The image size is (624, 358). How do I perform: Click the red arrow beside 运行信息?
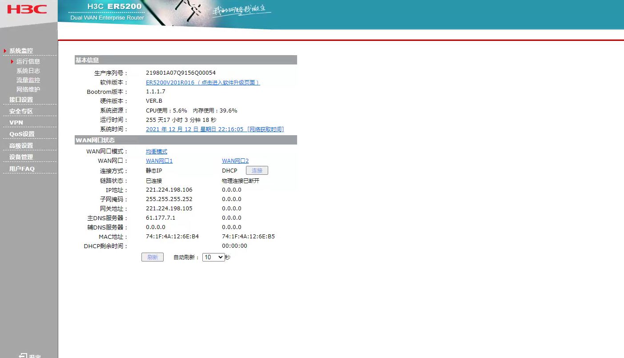[12, 61]
